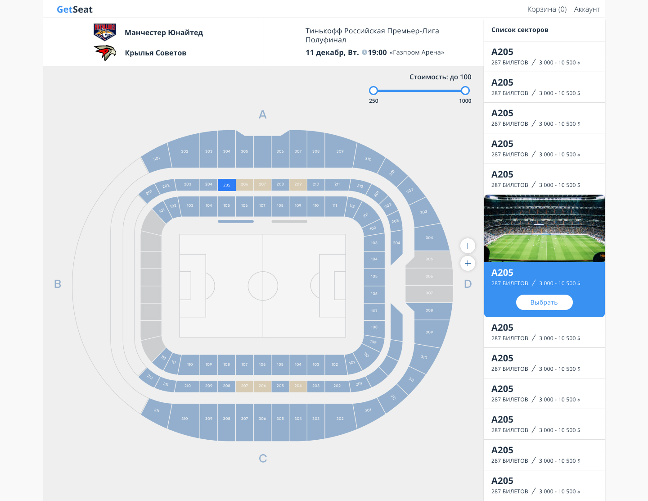Click the Крылья Советов eagle logo
The image size is (648, 501).
(x=105, y=53)
